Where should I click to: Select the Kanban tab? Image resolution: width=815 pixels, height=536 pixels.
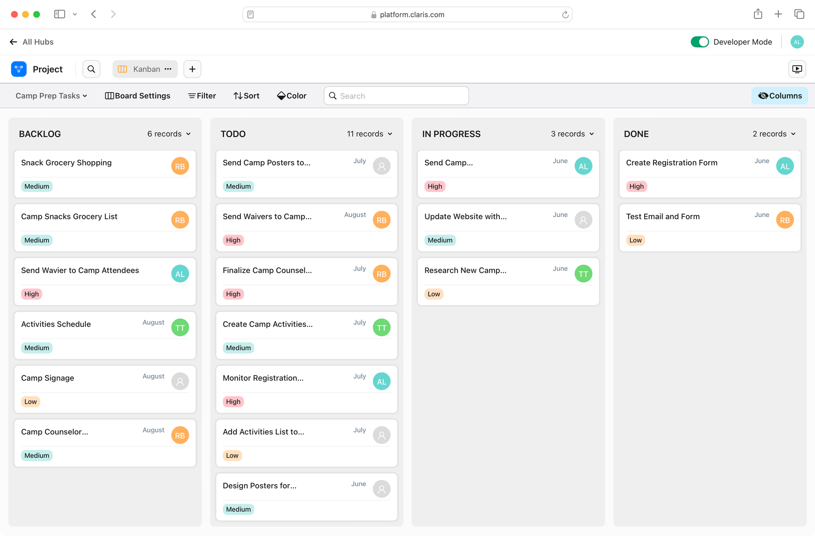coord(145,69)
